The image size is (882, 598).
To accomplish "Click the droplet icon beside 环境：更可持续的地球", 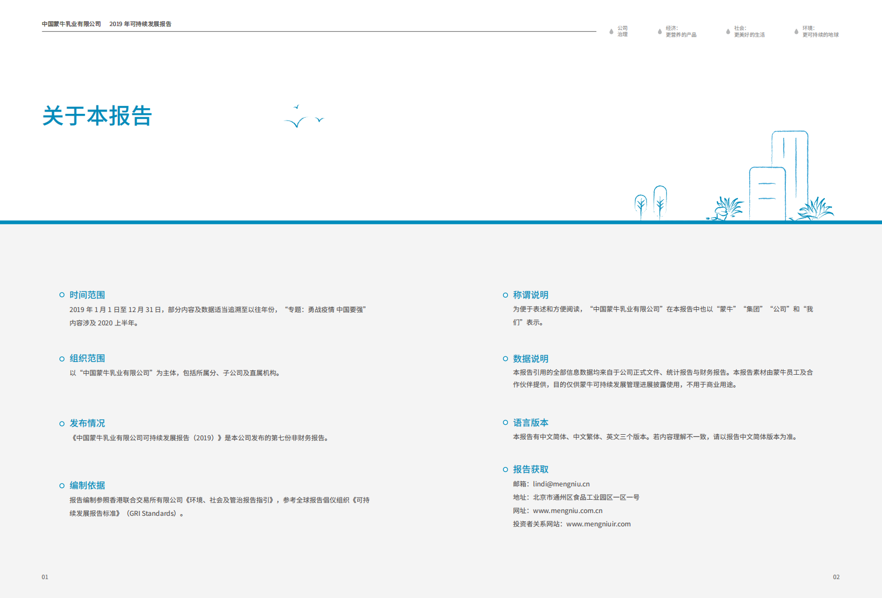I will tap(796, 32).
